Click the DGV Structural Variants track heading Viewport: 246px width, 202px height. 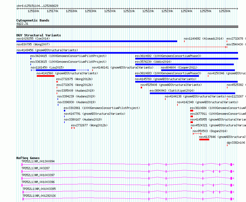click(x=39, y=35)
